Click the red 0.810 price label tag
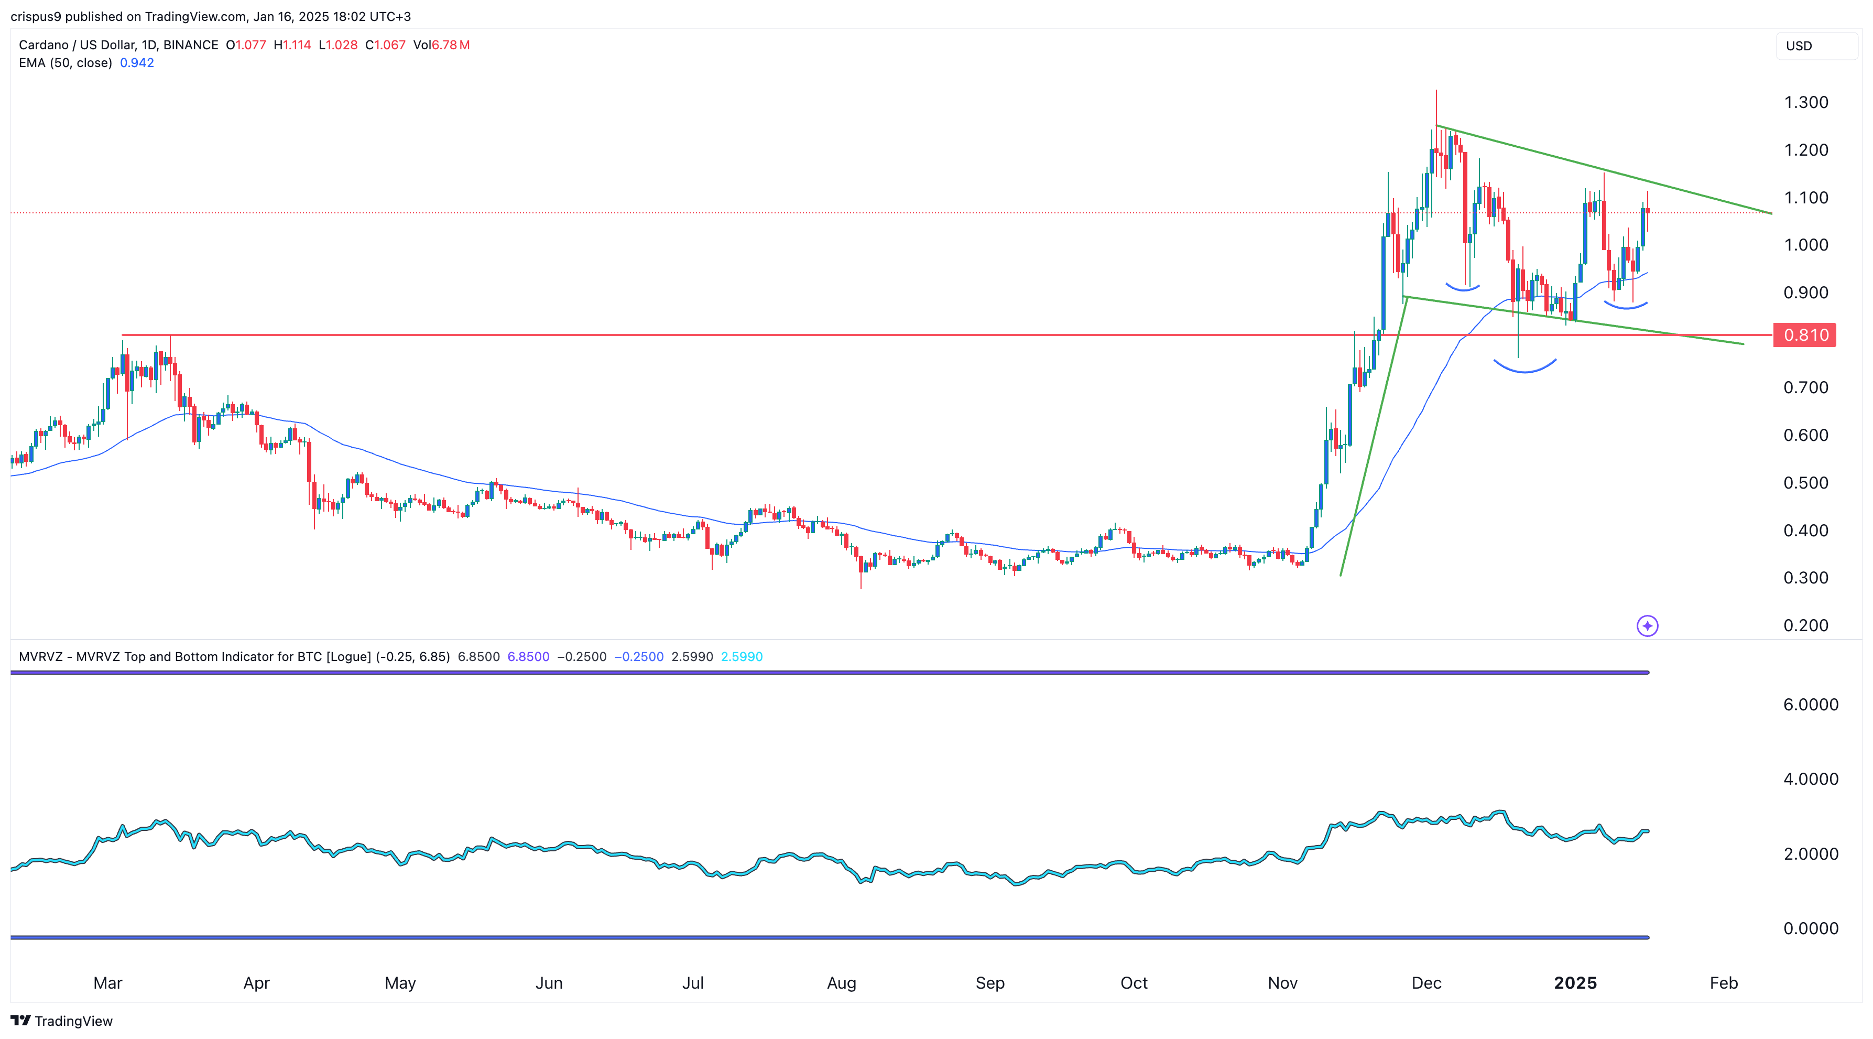 tap(1805, 335)
